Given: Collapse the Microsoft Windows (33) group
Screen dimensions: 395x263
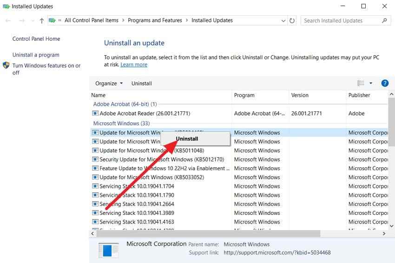Looking at the screenshot, I should pos(121,123).
